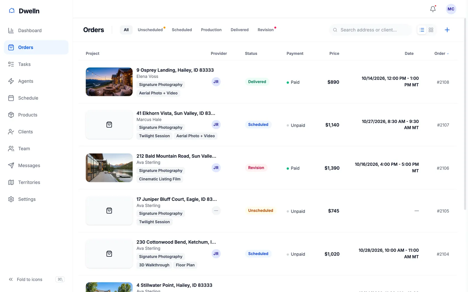The width and height of the screenshot is (468, 292).
Task: Open order 230 Cottonwood Bend, Ketchum
Action: (176, 242)
